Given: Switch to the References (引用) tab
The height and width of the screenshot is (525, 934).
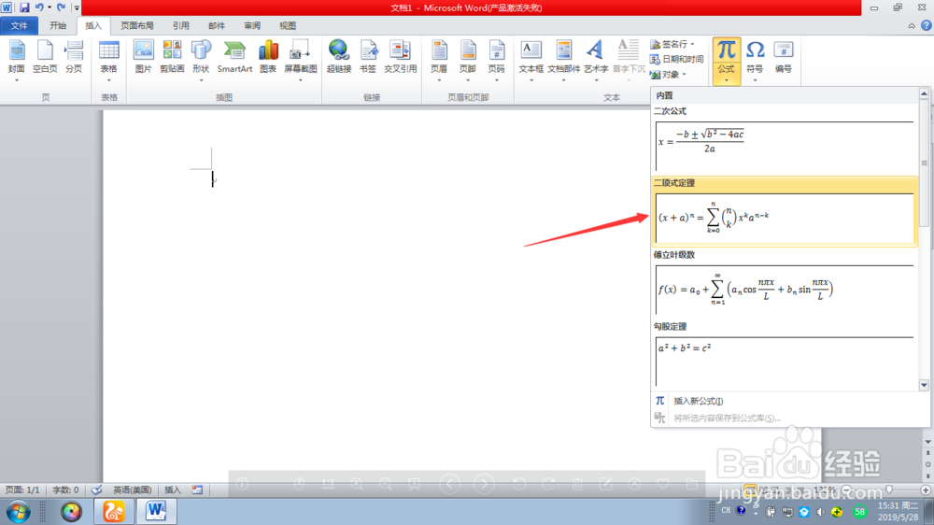Looking at the screenshot, I should point(180,25).
